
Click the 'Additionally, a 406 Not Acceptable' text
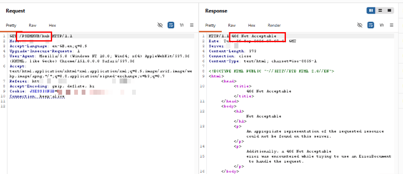point(289,151)
